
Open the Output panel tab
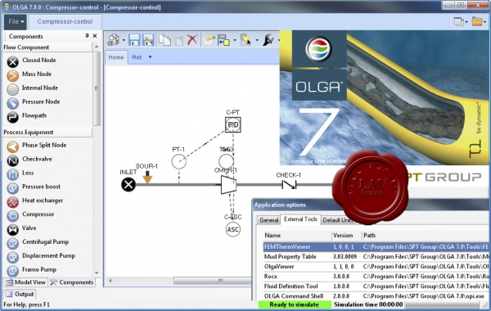[x=20, y=294]
